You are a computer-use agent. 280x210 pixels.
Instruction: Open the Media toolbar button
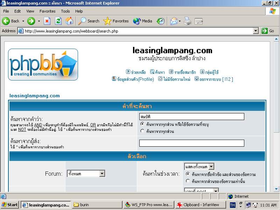pos(143,21)
